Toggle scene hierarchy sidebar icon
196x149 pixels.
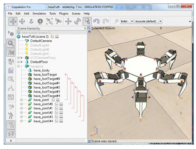coord(11,125)
